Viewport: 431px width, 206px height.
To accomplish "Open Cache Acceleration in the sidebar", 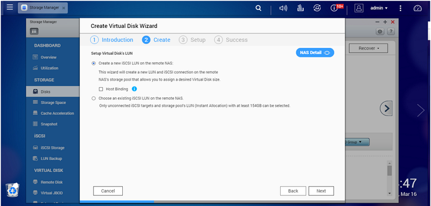I will (x=57, y=113).
